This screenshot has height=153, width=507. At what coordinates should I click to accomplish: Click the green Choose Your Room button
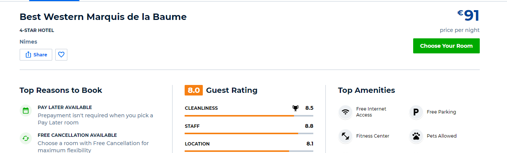pos(446,46)
